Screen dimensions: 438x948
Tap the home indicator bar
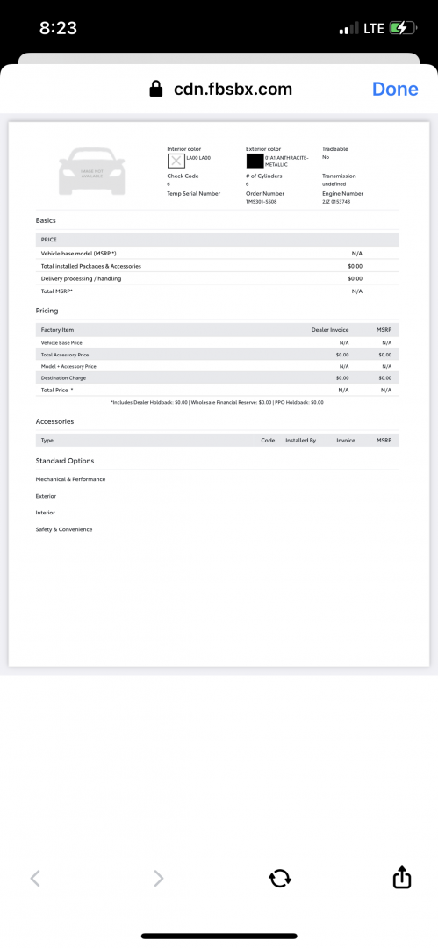[x=219, y=937]
